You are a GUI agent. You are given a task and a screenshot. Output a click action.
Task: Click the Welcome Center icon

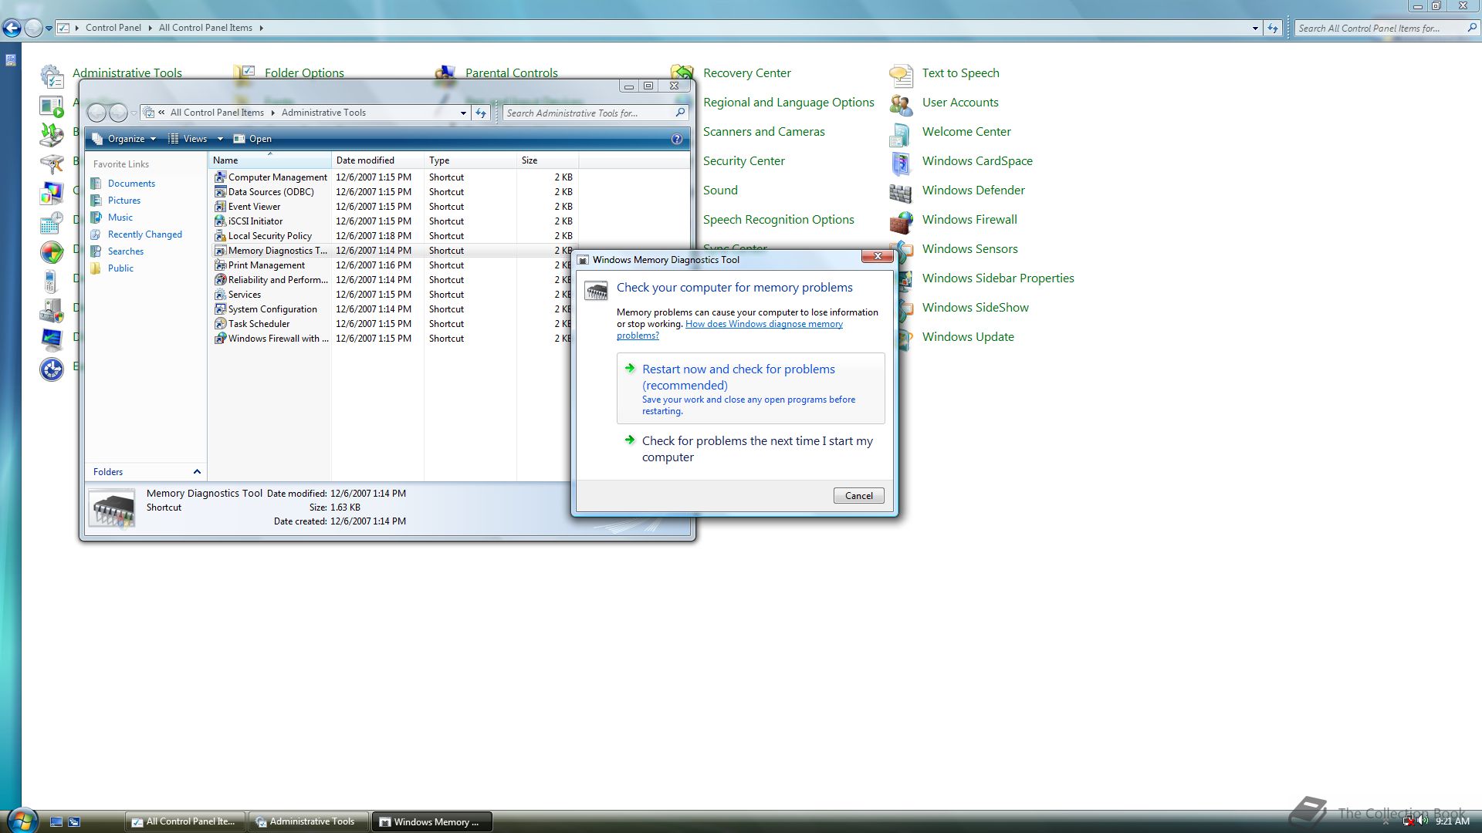click(899, 133)
